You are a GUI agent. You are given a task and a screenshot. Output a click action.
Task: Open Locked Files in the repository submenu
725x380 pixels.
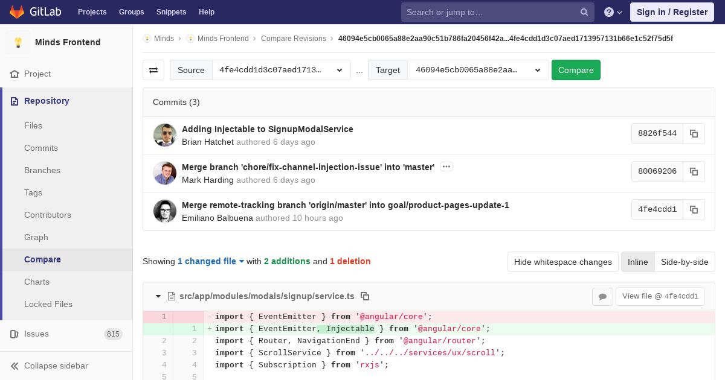coord(48,304)
